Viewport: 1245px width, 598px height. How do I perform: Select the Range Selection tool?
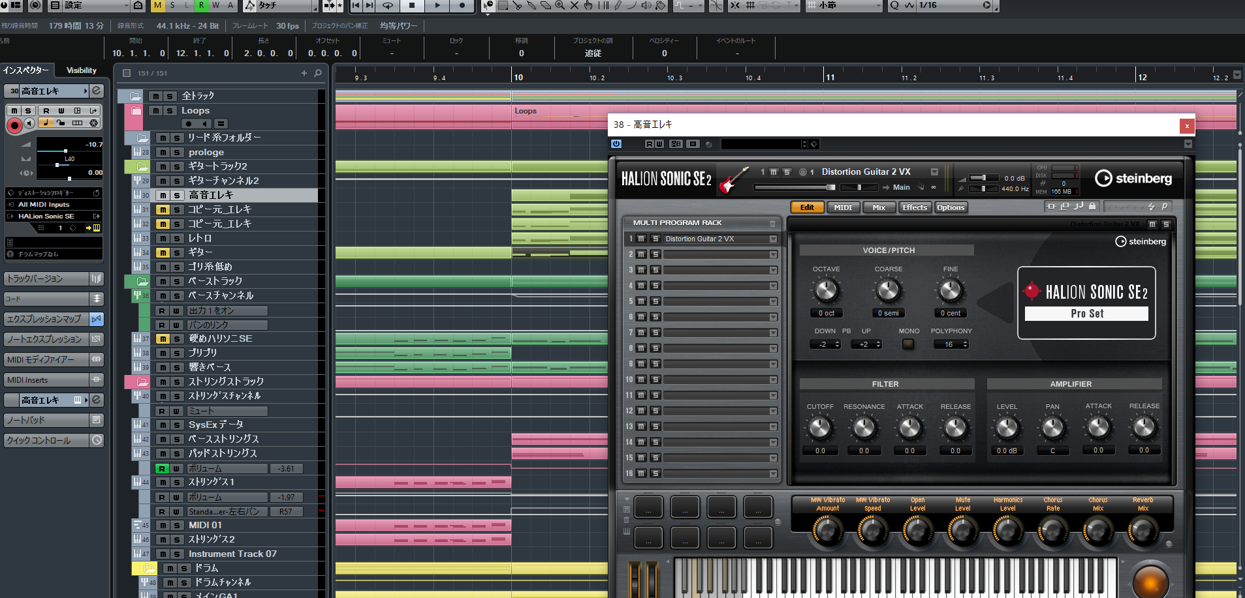(x=503, y=6)
